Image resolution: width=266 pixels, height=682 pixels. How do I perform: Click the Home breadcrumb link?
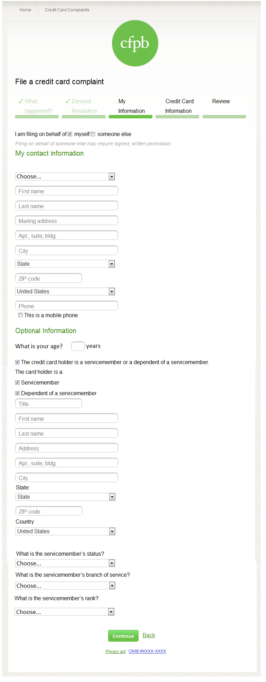click(25, 10)
